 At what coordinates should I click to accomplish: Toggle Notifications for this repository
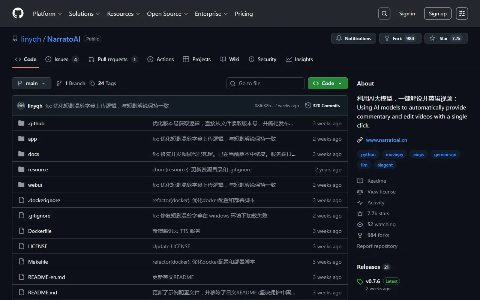click(353, 38)
